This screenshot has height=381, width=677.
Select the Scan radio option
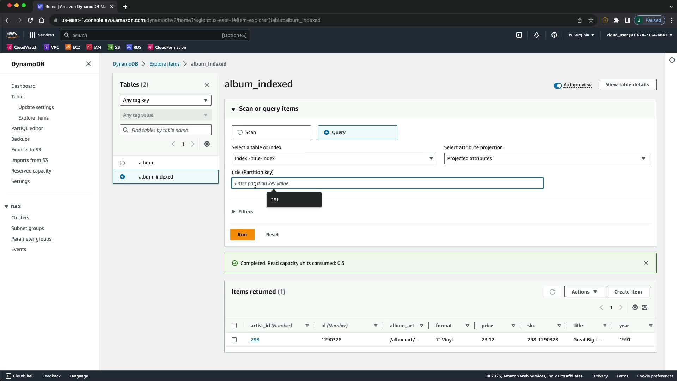(240, 132)
